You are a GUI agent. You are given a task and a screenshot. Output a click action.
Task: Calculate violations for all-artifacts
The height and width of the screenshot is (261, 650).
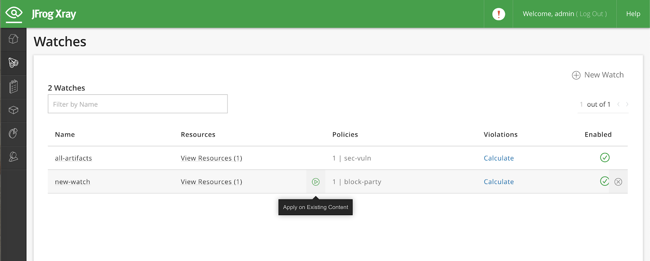(x=499, y=158)
